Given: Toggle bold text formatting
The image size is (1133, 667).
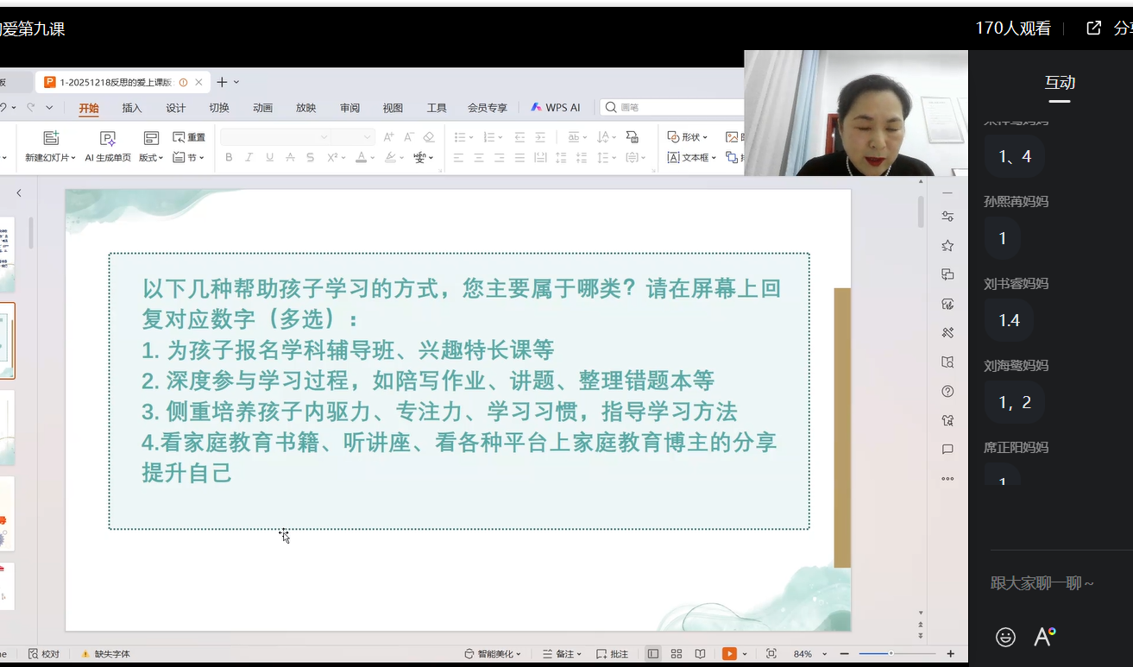Looking at the screenshot, I should (229, 157).
